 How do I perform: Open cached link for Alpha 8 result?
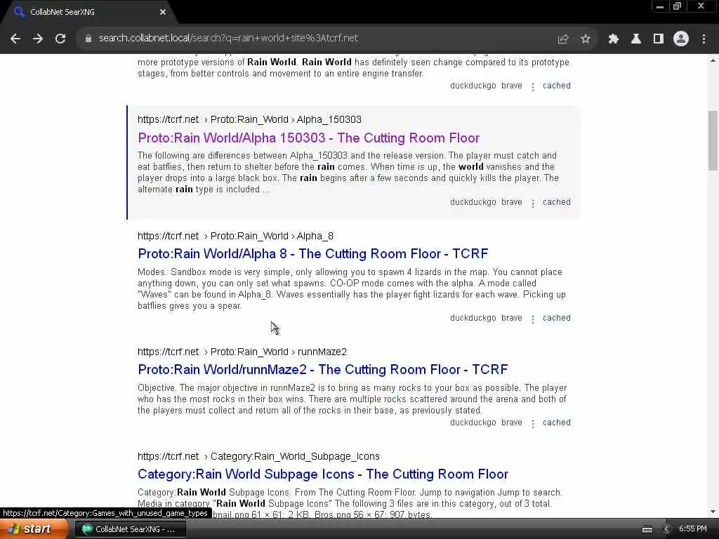[557, 318]
